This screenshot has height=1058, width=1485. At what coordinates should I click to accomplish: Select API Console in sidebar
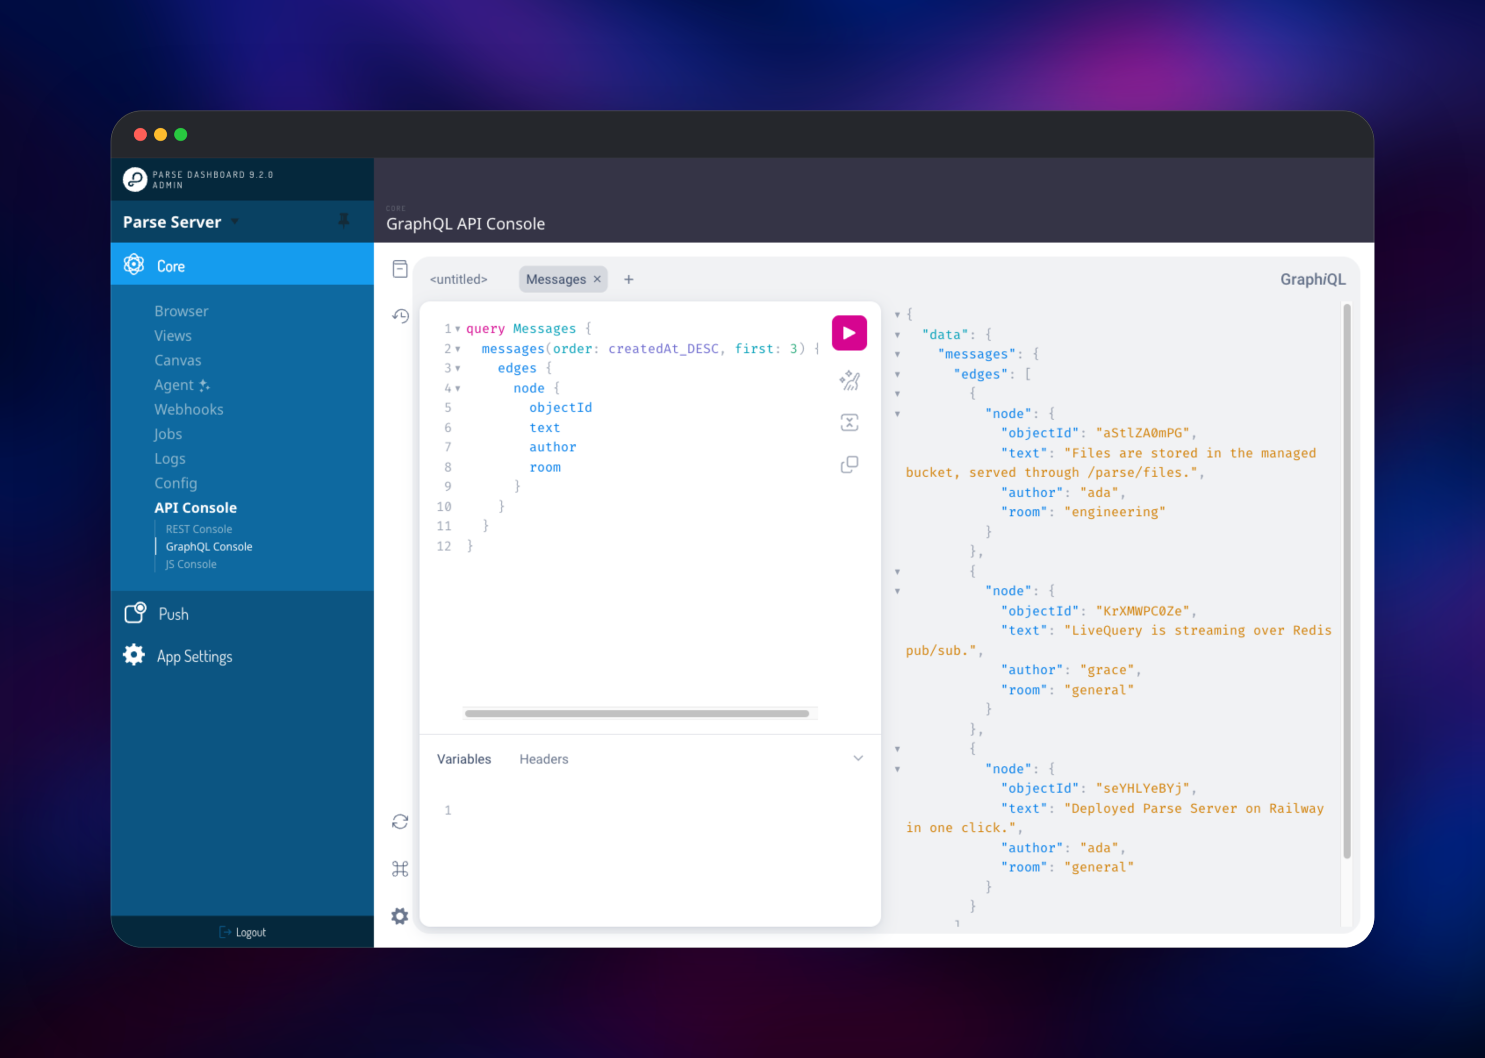195,507
